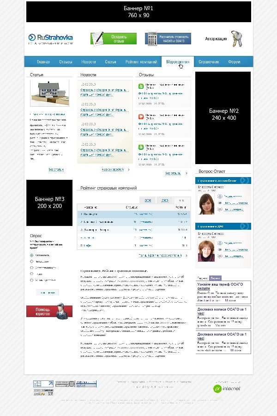The image size is (277, 416).
Task: Open the all articles link under Статьи
Action: (56, 170)
